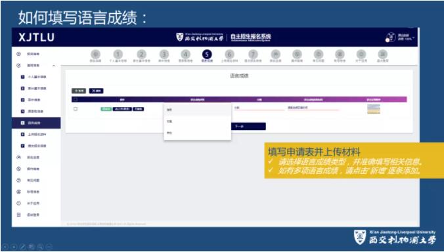444x252 pixels.
Task: Collapse the expanded sidebar section via its chevron
Action: (x=54, y=66)
